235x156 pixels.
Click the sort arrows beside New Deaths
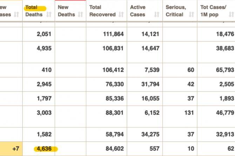coord(81,14)
